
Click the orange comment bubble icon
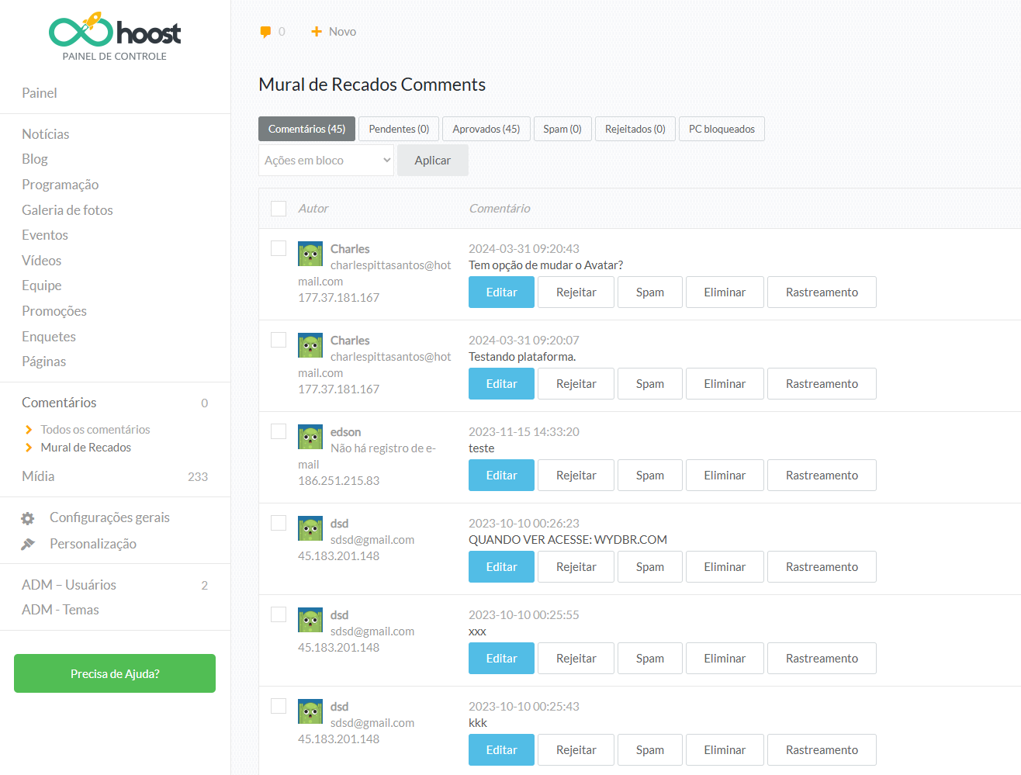tap(265, 32)
